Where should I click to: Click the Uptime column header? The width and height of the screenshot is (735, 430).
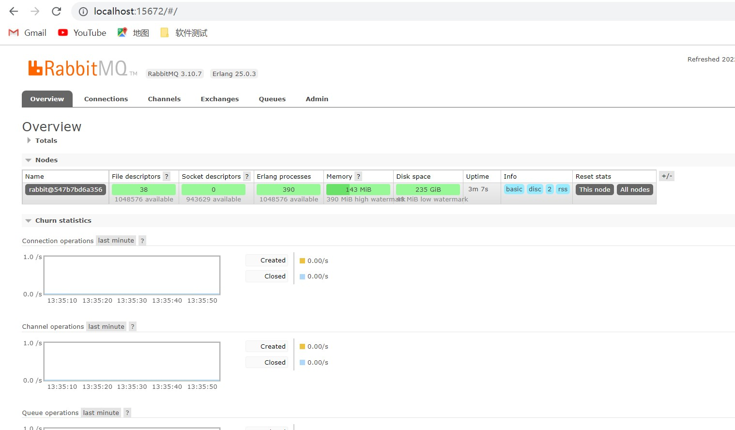[x=477, y=176]
